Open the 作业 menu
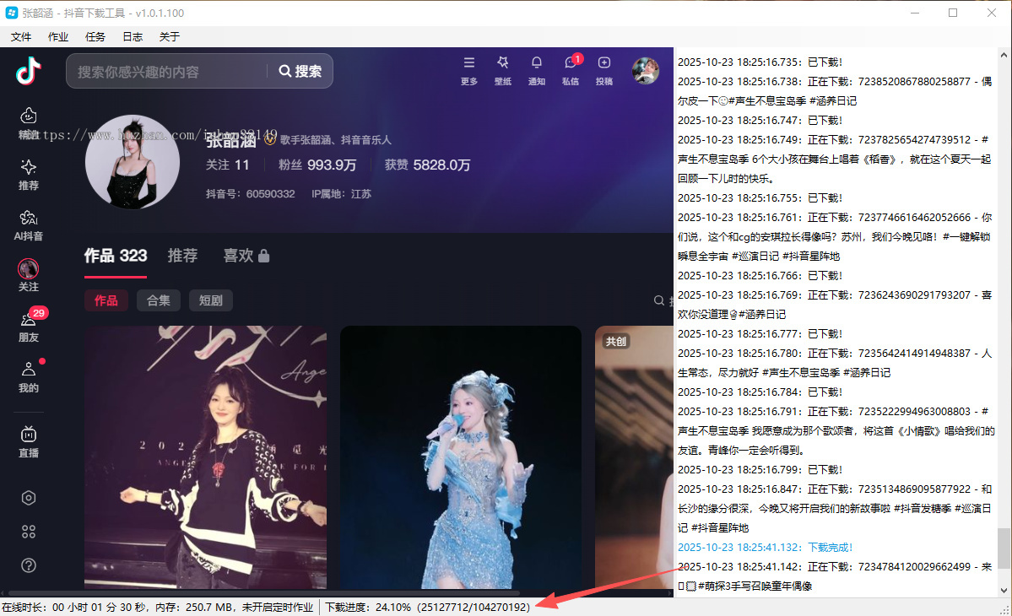The height and width of the screenshot is (616, 1012). [58, 37]
